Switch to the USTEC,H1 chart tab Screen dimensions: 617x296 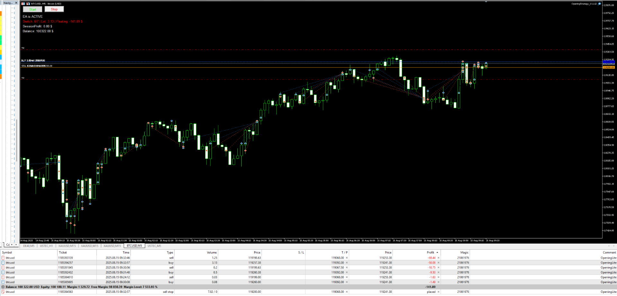[46, 246]
